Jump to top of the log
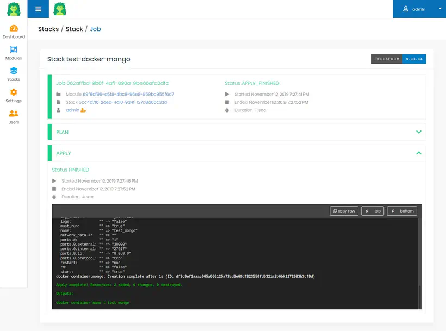The image size is (446, 331). [373, 211]
